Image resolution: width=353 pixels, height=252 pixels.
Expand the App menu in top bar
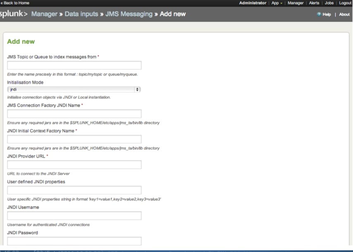pos(277,3)
